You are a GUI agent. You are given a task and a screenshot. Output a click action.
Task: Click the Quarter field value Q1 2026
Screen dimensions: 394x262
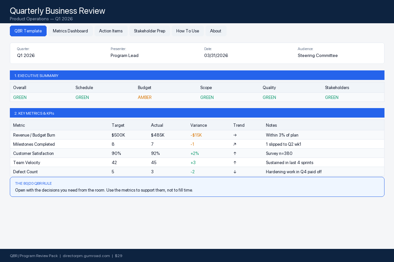[x=26, y=55]
